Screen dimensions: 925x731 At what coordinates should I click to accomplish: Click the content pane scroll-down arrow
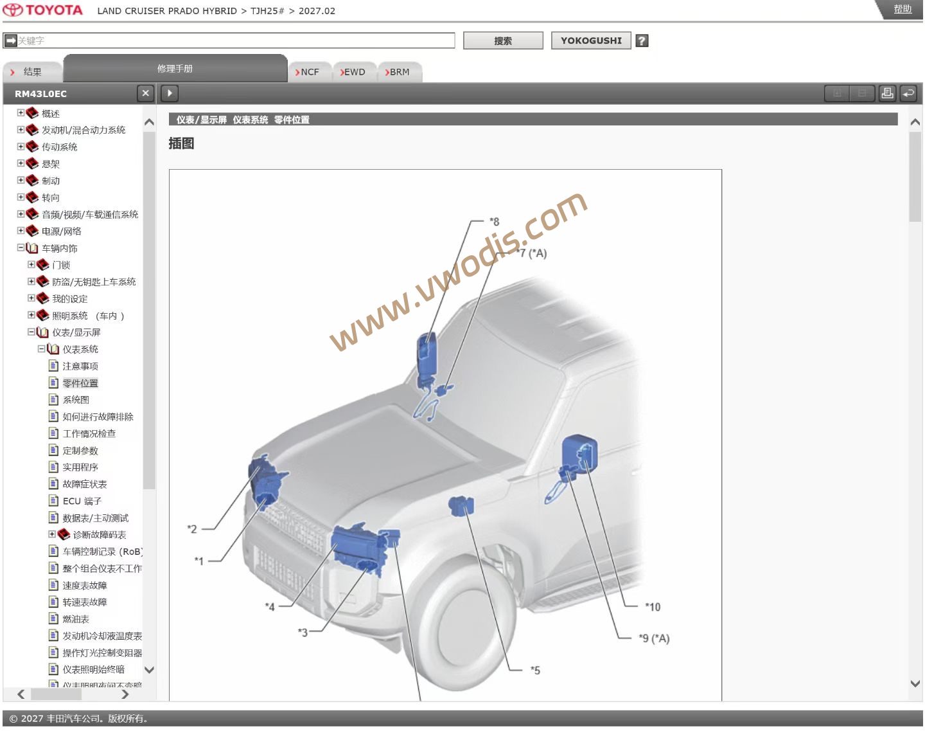pos(915,683)
